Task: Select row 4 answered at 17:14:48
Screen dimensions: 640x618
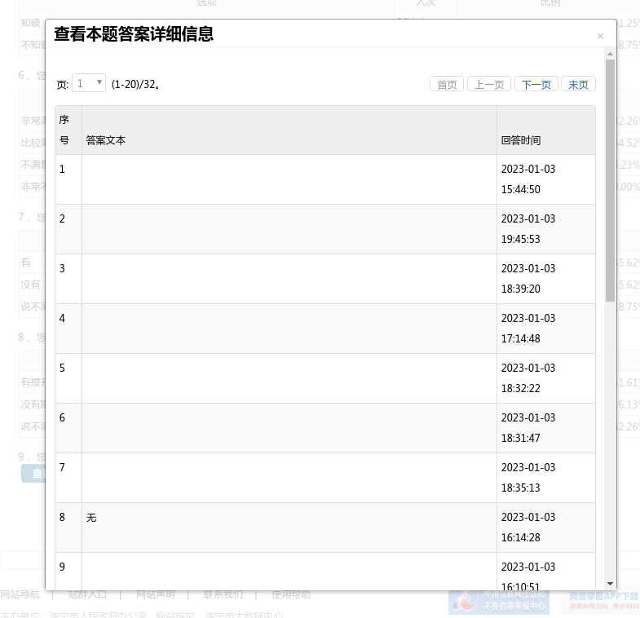Action: [x=289, y=329]
